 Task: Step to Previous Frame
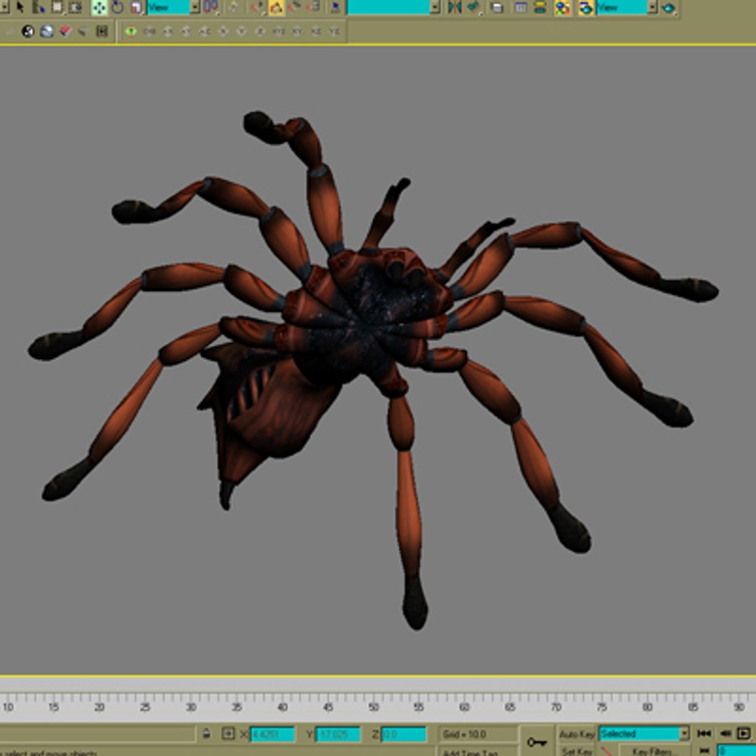[725, 734]
